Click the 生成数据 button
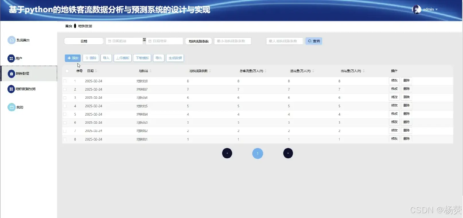 (175, 58)
